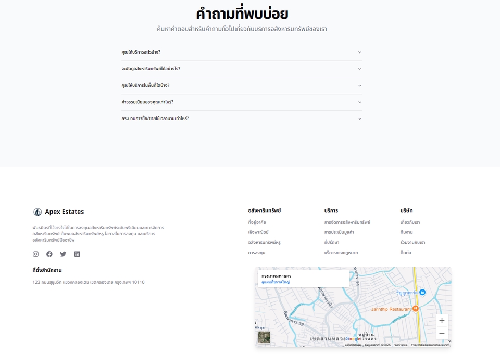Open 'การจัดการอสังหาริมทรัพย์' service link
The height and width of the screenshot is (356, 500).
tap(347, 222)
